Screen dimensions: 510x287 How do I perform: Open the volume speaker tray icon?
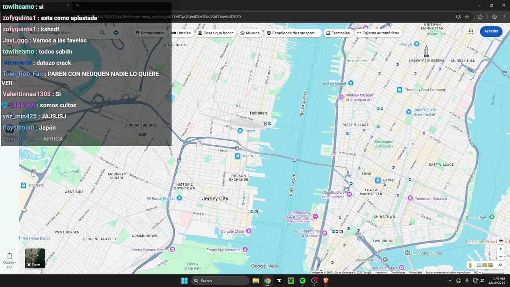coord(482,281)
